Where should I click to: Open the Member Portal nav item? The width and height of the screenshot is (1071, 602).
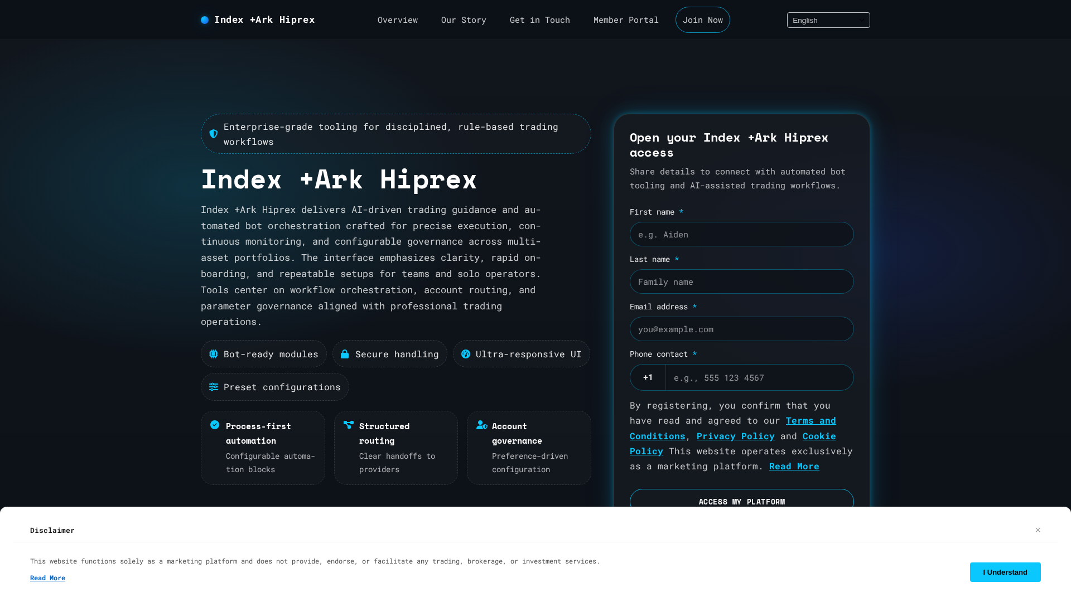click(626, 20)
